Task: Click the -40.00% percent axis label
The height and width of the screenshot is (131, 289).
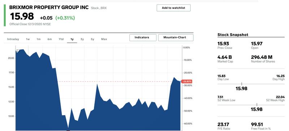Action: click(187, 98)
